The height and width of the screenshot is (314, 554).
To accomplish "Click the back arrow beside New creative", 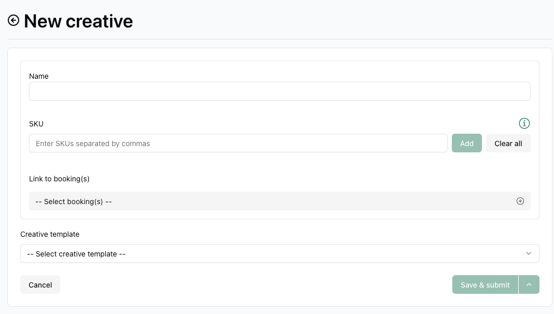I will point(13,20).
